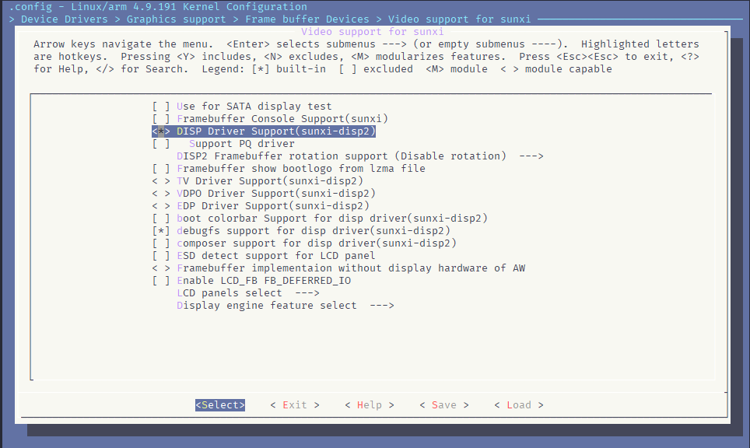Screen dimensions: 750x448
Task: Expand the LCD panels select submenu
Action: [x=247, y=293]
